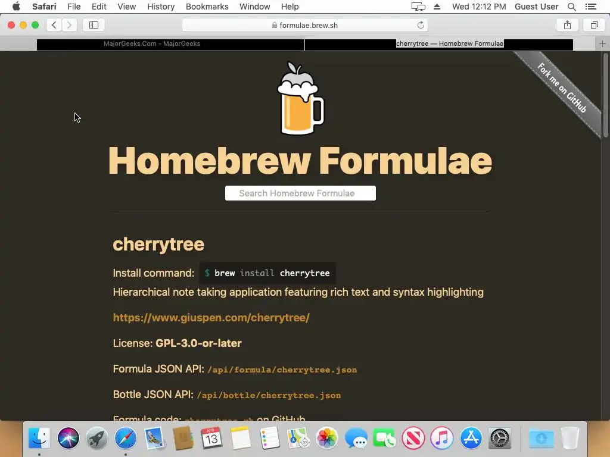The width and height of the screenshot is (610, 457).
Task: Open Downloads folder in the Dock
Action: (541, 438)
